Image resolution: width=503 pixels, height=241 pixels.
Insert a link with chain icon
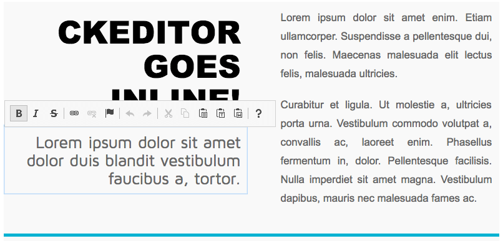coord(74,113)
